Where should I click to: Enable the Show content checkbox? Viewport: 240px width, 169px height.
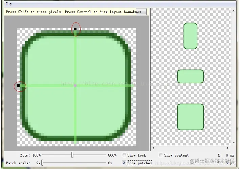pos(161,155)
